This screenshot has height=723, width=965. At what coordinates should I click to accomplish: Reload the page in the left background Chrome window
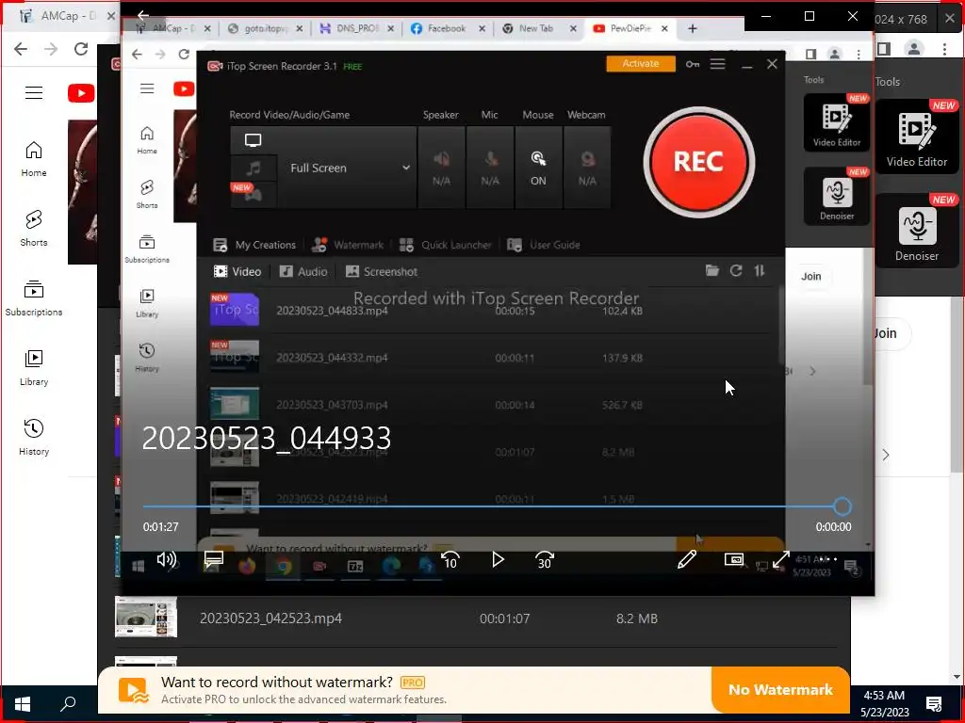[81, 49]
